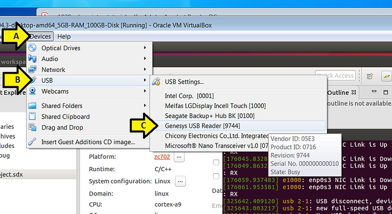Click the Shared Folders folder icon

[x=32, y=105]
